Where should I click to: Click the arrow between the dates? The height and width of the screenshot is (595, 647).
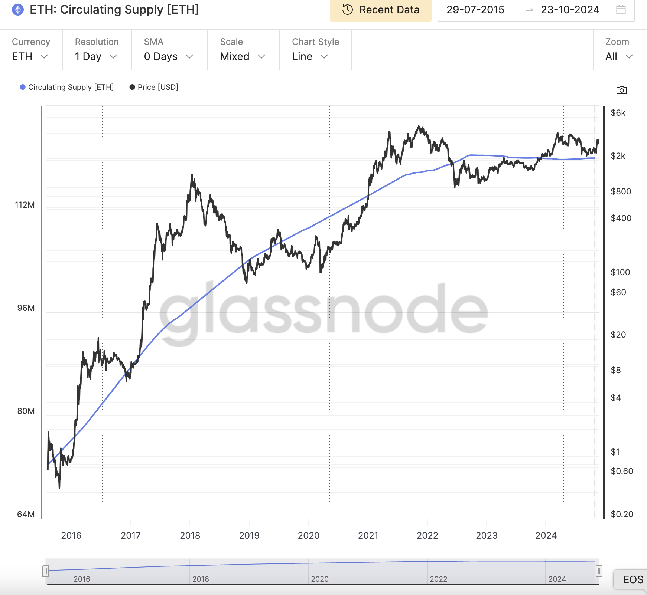[530, 10]
